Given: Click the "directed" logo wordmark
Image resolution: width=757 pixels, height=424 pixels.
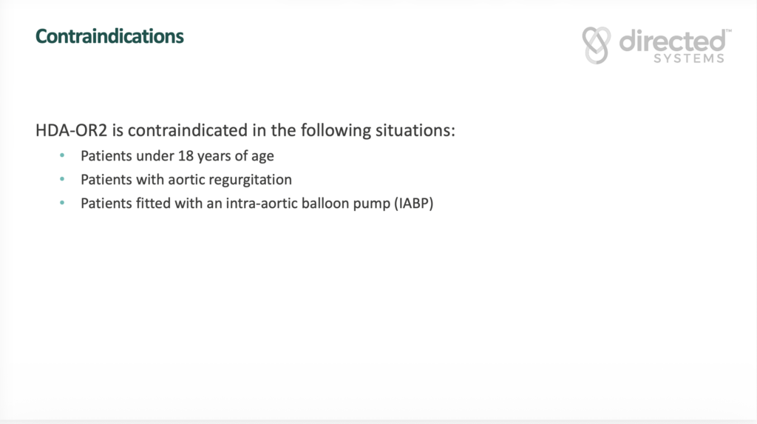Looking at the screenshot, I should click(x=671, y=41).
